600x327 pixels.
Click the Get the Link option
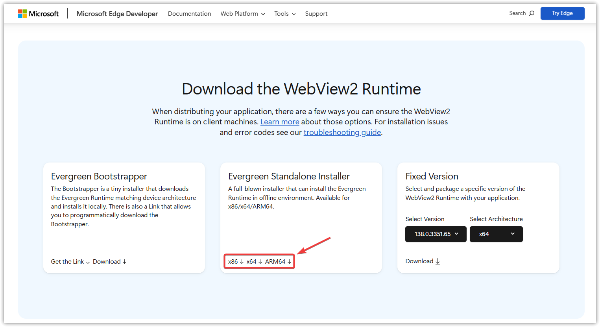coord(67,261)
